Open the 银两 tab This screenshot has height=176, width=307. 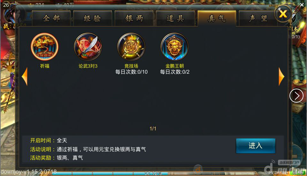coord(134,18)
